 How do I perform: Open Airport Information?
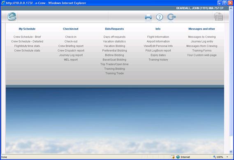click(158, 41)
